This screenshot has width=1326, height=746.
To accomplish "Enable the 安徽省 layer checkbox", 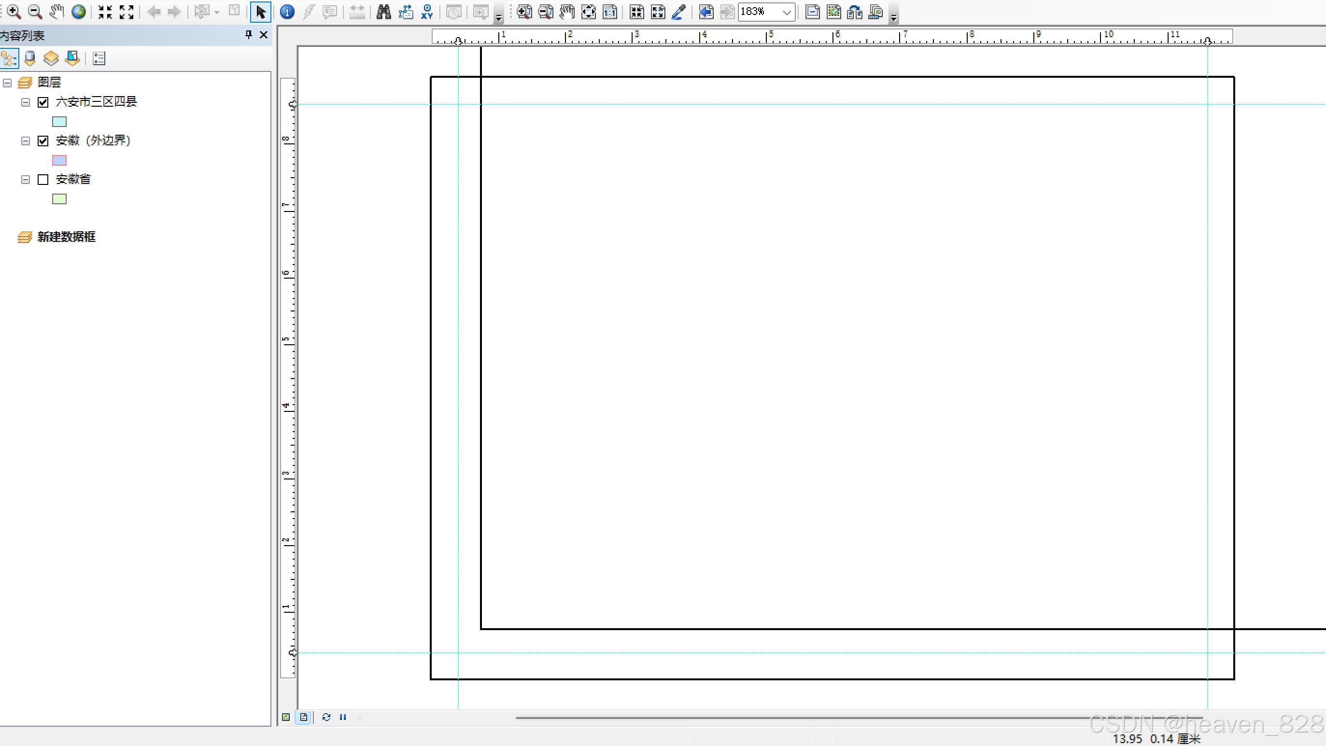I will pos(43,179).
